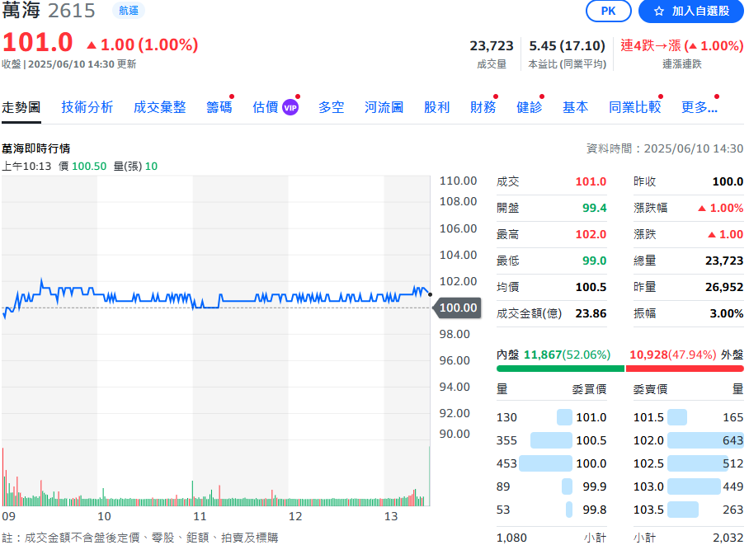Click the 110.00 label on price axis
Image resolution: width=749 pixels, height=545 pixels.
coord(458,181)
